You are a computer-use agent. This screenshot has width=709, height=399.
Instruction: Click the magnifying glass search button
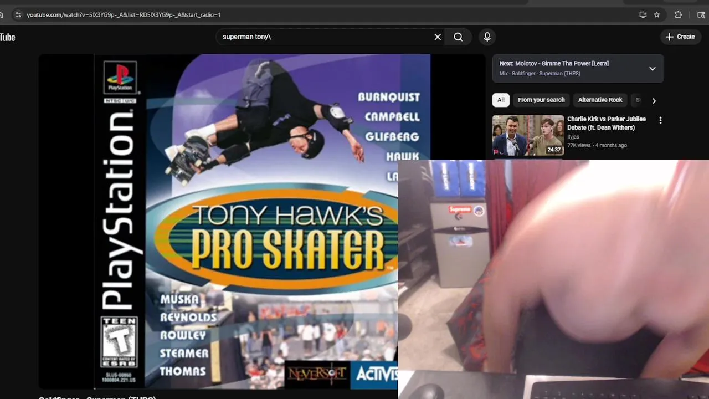pyautogui.click(x=458, y=37)
